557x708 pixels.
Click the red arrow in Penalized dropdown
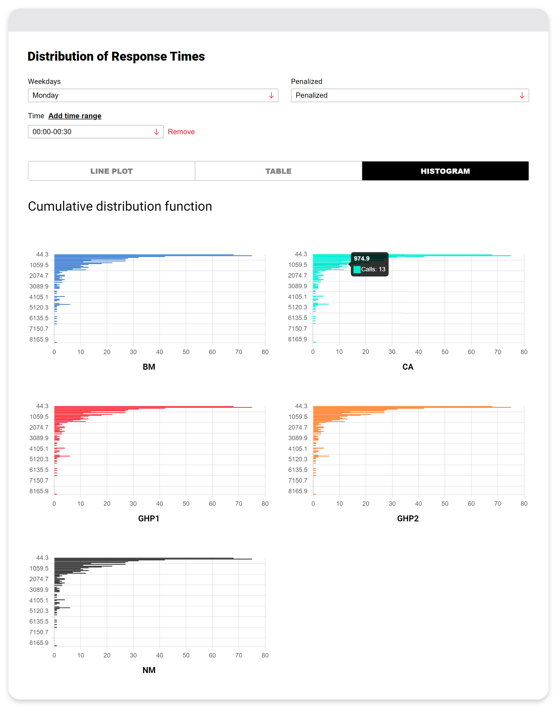point(522,95)
